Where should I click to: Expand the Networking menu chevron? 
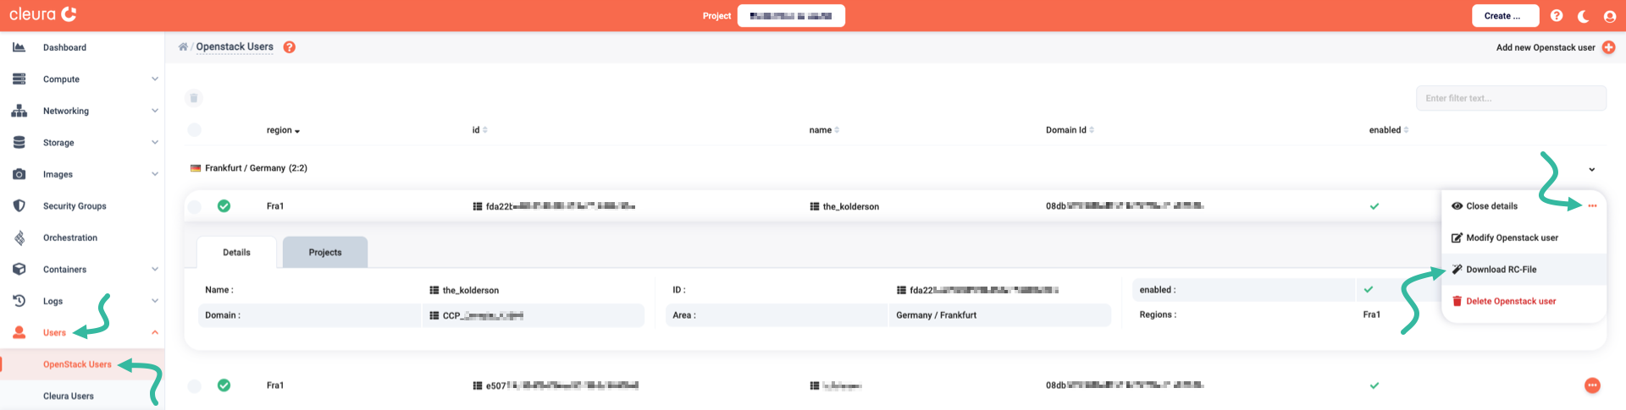pyautogui.click(x=155, y=111)
